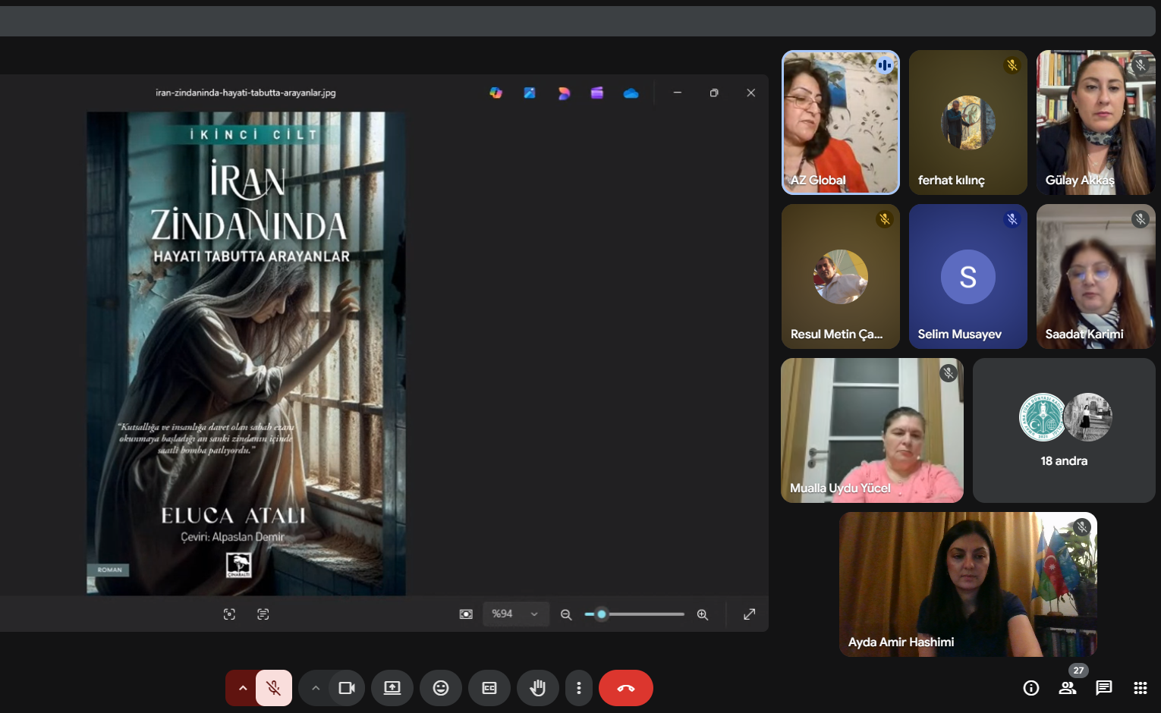The width and height of the screenshot is (1161, 713).
Task: Open the zoom percentage dropdown
Action: pyautogui.click(x=515, y=614)
